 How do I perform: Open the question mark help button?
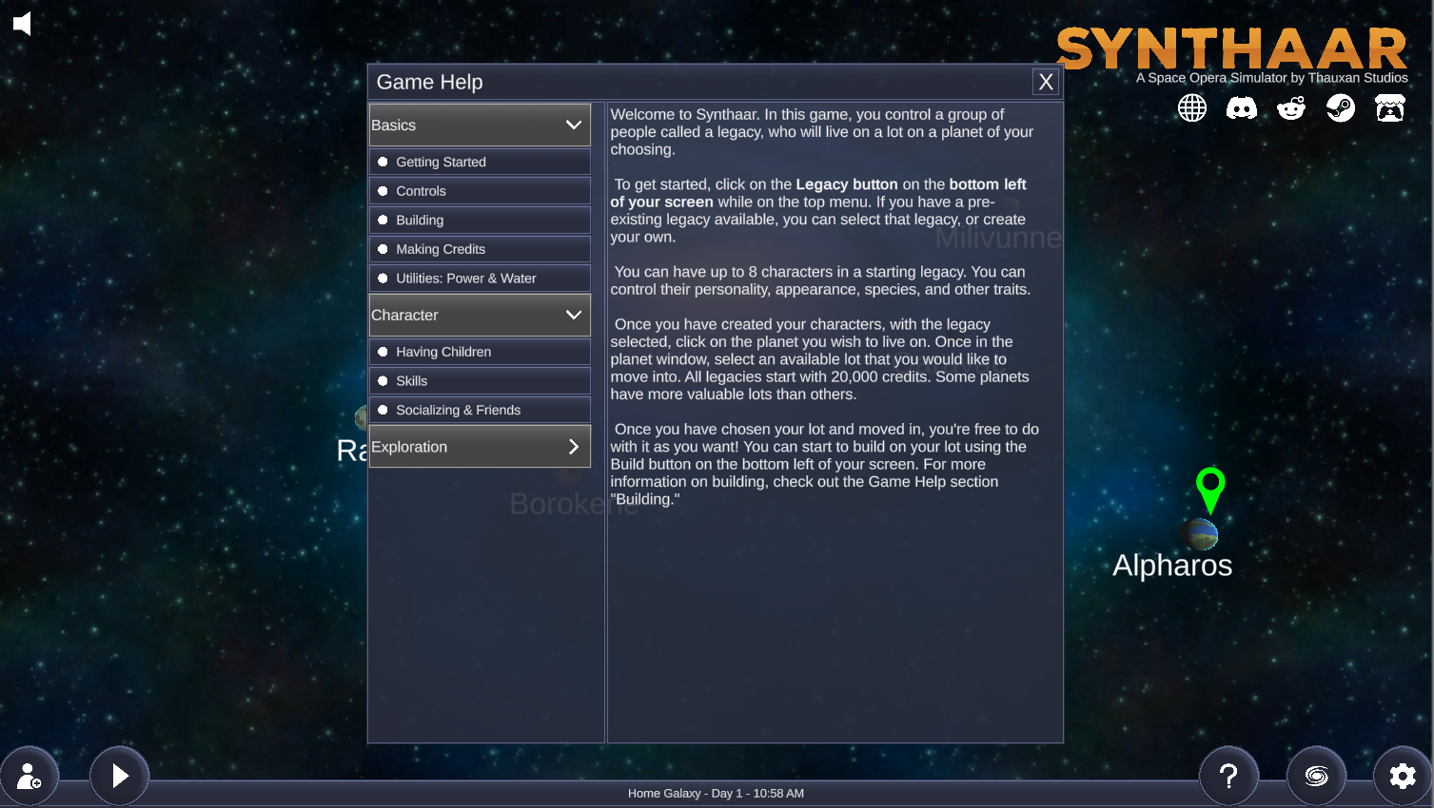click(x=1229, y=776)
